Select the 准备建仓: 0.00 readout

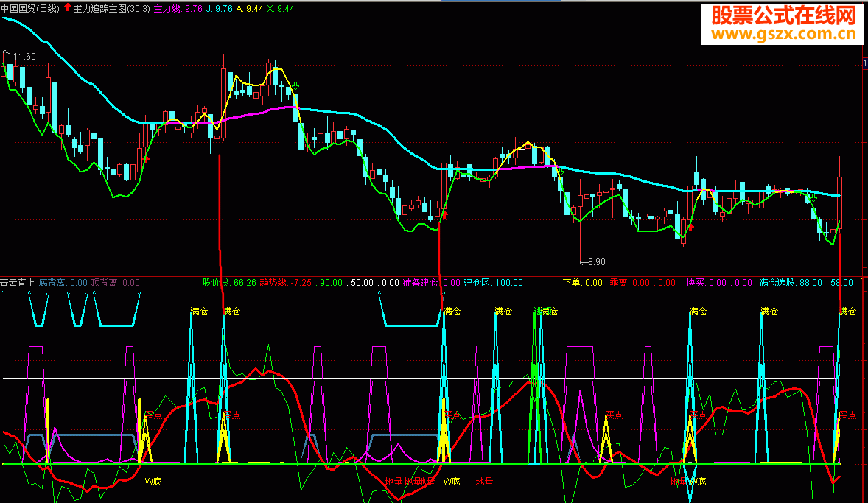pyautogui.click(x=432, y=283)
